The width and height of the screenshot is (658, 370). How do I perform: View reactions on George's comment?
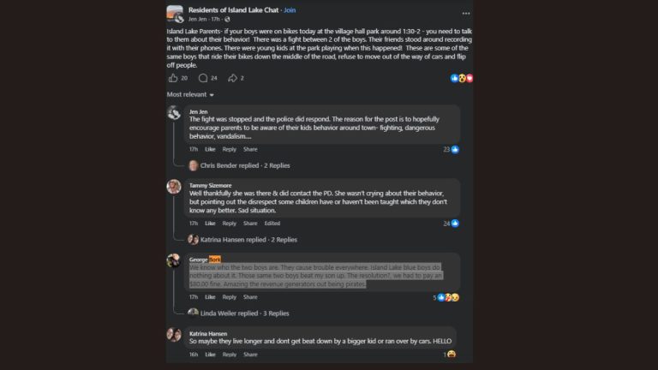(x=448, y=297)
